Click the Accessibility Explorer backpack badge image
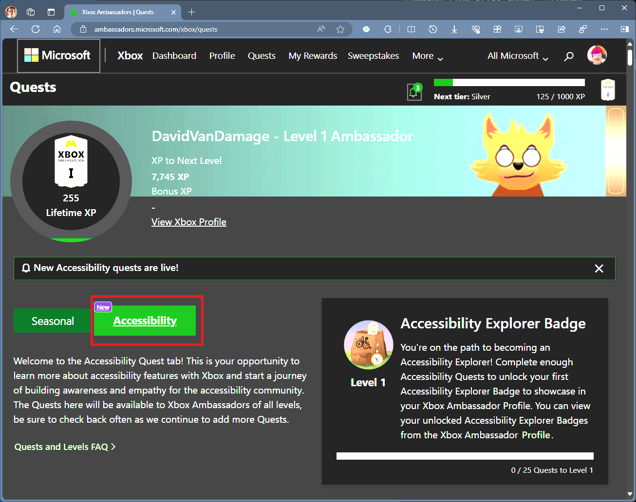 click(369, 345)
